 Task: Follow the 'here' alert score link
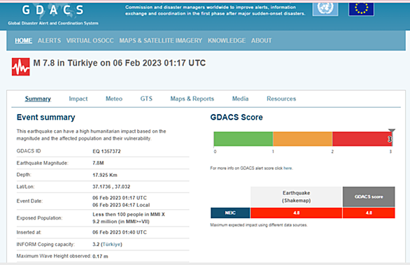tap(288, 168)
